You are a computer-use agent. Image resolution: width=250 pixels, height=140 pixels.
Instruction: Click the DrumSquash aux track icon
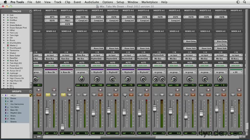[8, 48]
